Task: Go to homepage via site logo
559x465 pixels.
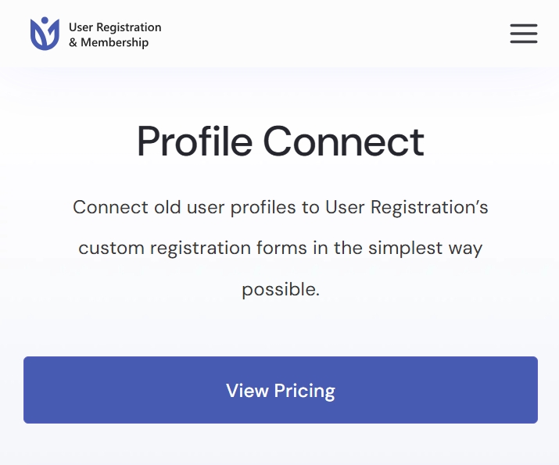Action: (x=95, y=34)
